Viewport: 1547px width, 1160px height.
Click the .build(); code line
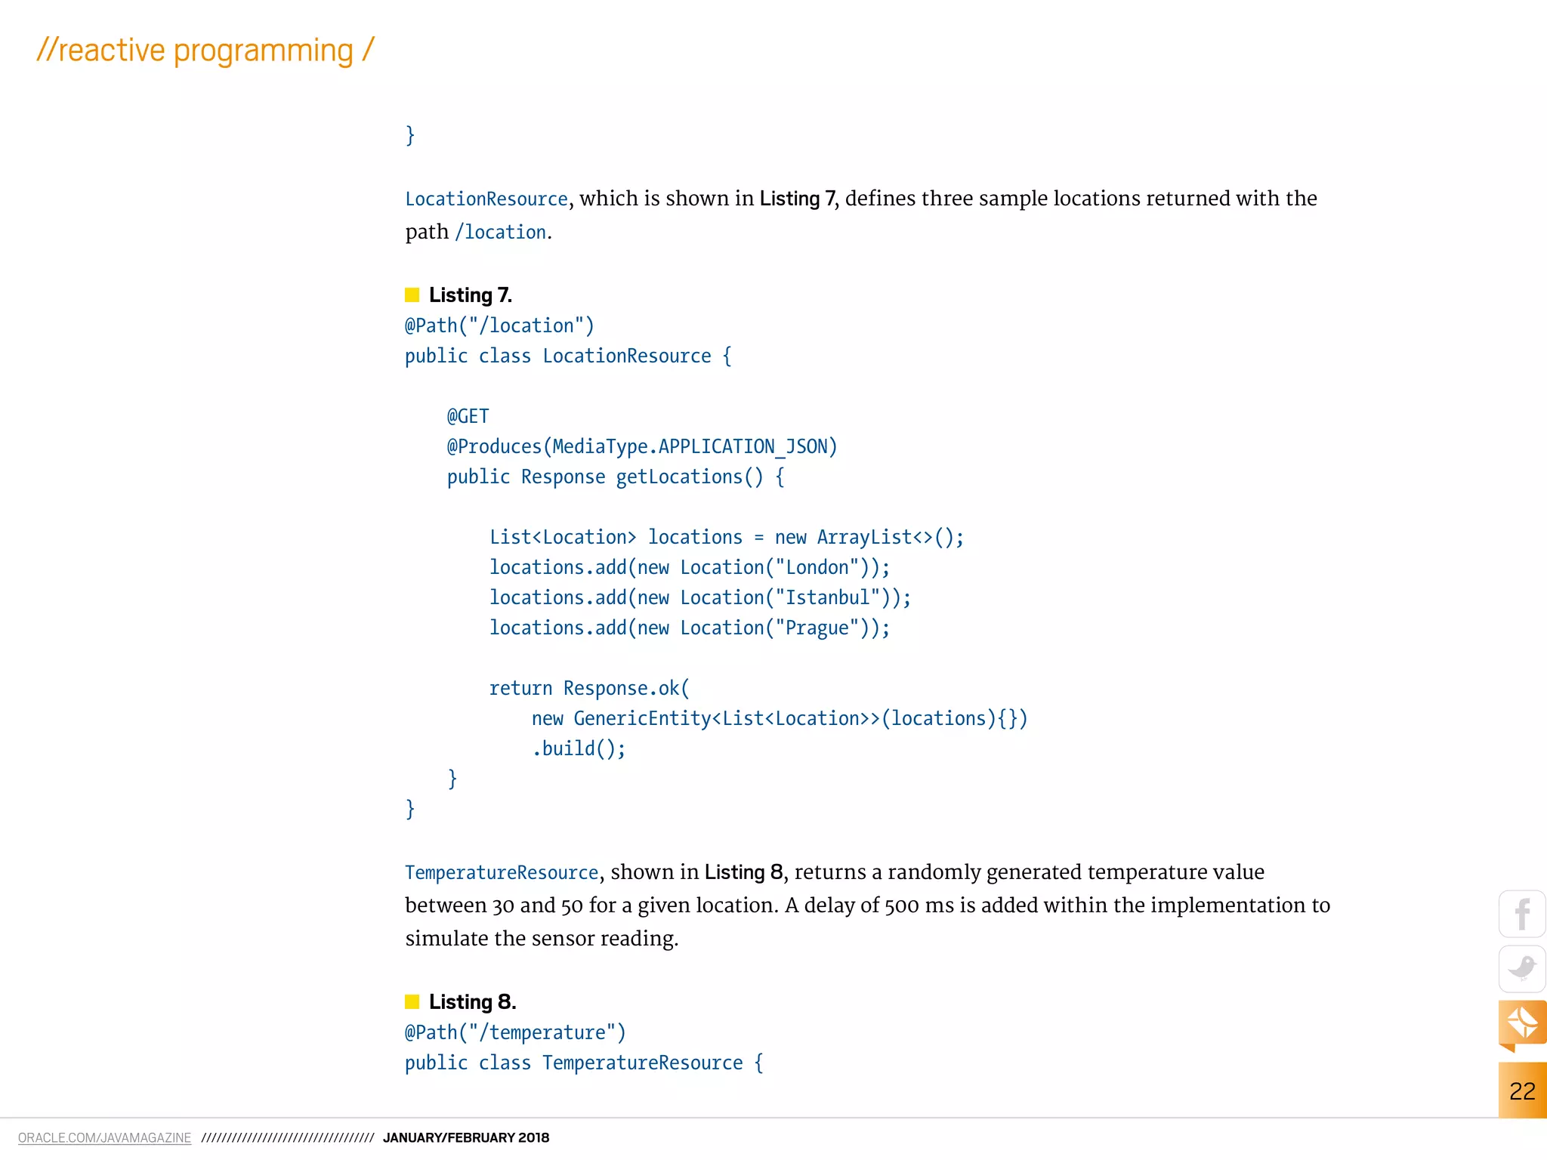579,748
